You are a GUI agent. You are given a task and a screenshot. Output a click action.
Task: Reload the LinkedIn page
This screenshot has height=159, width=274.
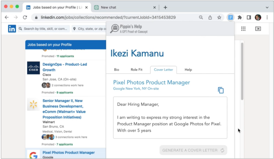[25, 17]
